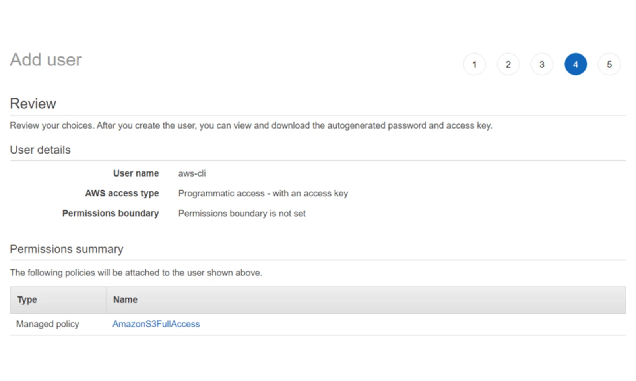636x381 pixels.
Task: Click the Permissions summary heading
Action: pos(66,249)
